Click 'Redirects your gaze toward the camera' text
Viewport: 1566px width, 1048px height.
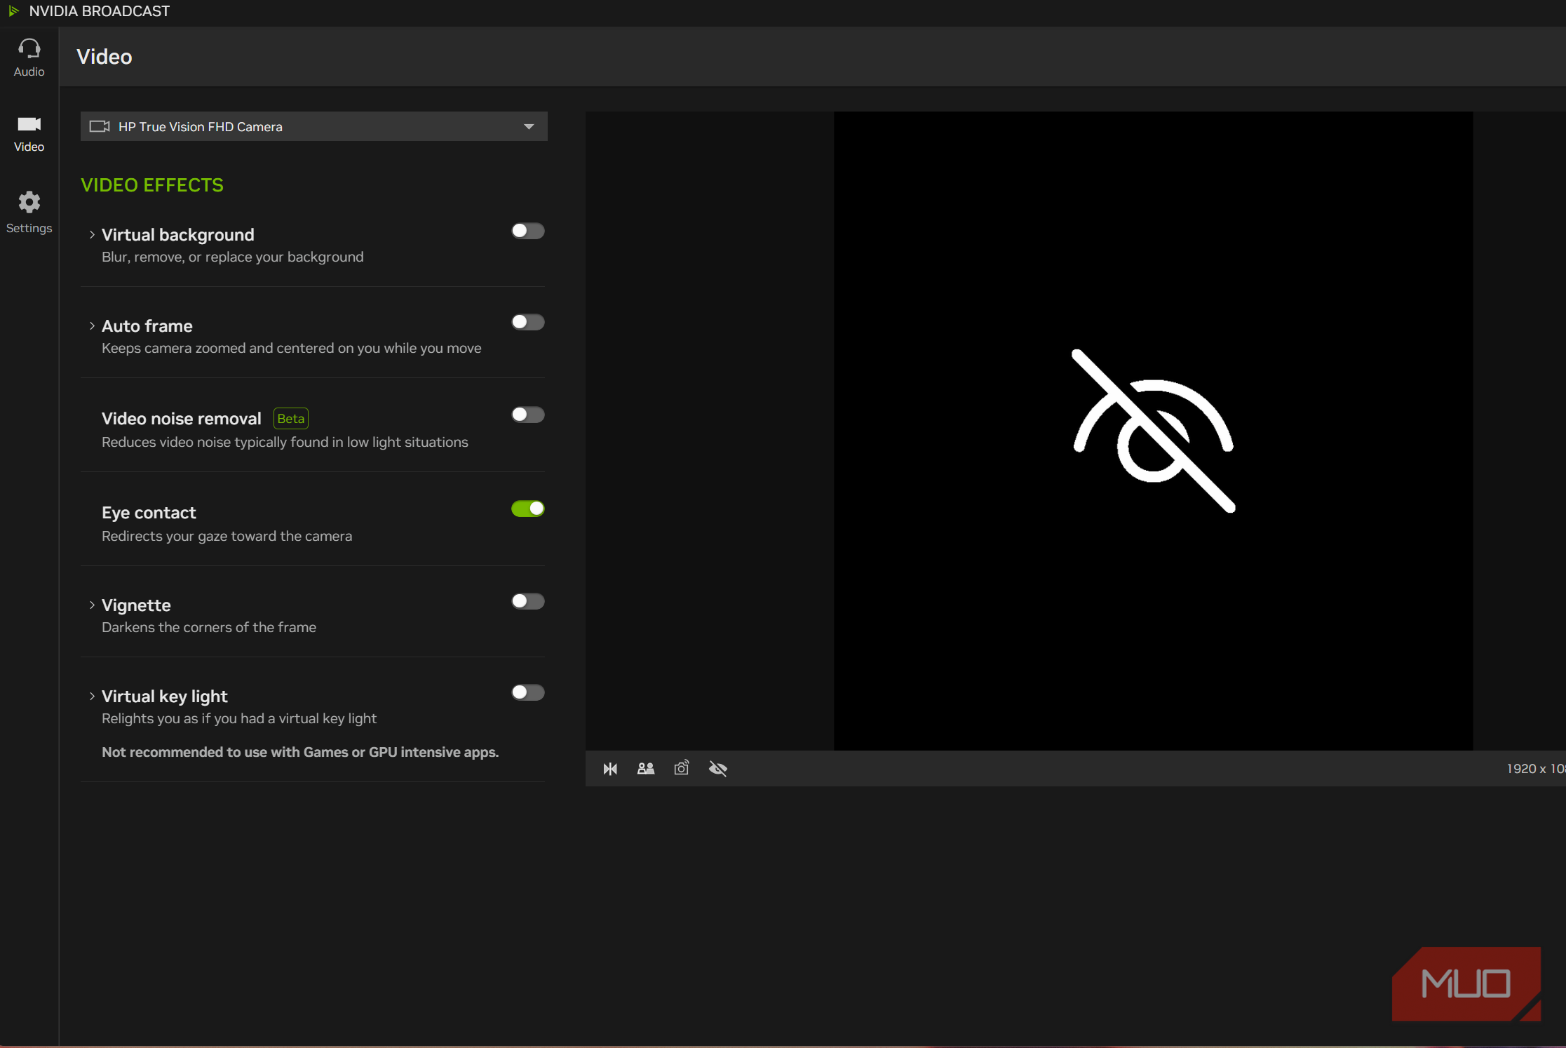227,536
